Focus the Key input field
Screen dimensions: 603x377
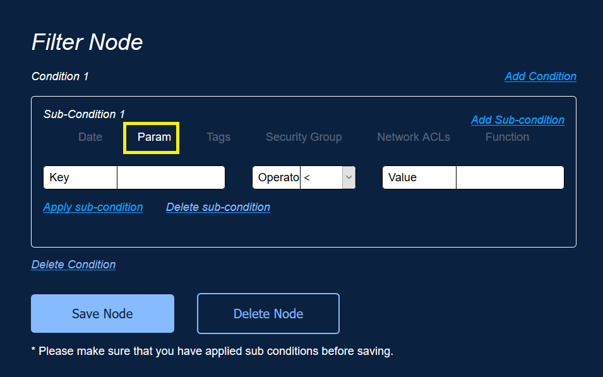coord(170,177)
